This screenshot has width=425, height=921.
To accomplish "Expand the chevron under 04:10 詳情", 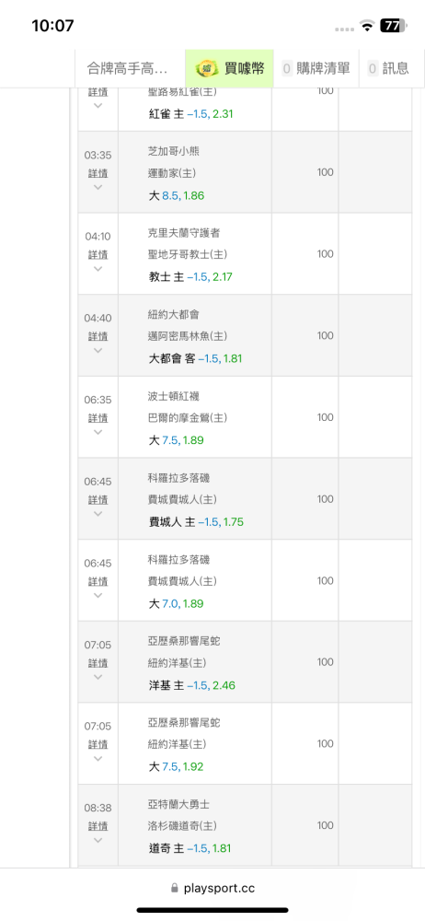I will 98,269.
